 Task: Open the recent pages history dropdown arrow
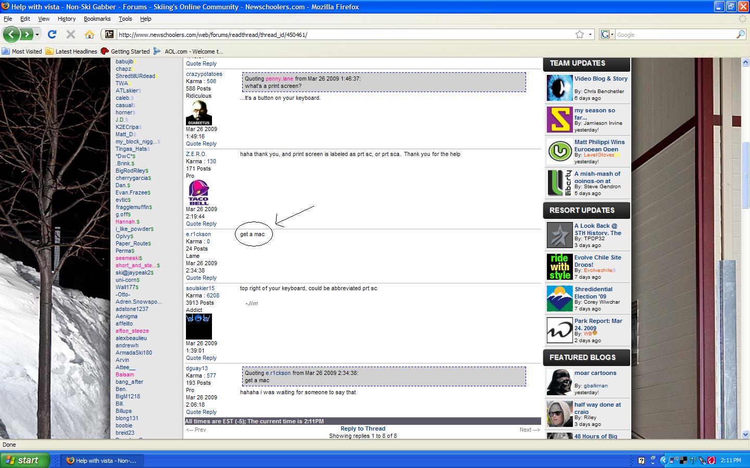37,34
